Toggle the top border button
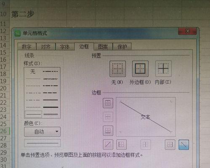This screenshot has width=210, height=168. point(108,103)
